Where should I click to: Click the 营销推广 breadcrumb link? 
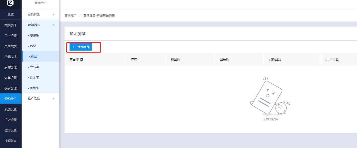pyautogui.click(x=71, y=16)
